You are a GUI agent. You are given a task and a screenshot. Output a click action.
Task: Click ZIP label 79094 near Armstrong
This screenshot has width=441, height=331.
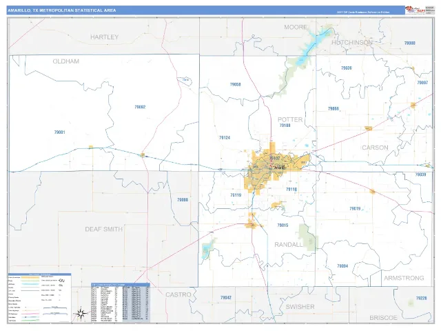pos(342,266)
